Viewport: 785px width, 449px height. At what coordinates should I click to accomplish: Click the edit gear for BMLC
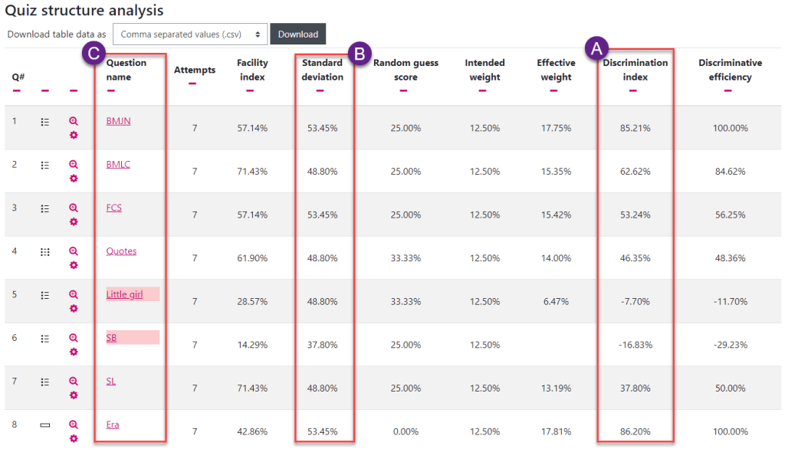(x=74, y=179)
